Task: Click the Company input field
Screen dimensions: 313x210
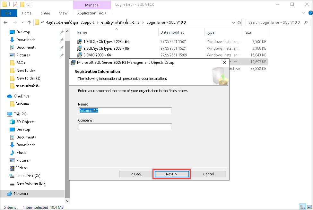Action: pos(125,127)
